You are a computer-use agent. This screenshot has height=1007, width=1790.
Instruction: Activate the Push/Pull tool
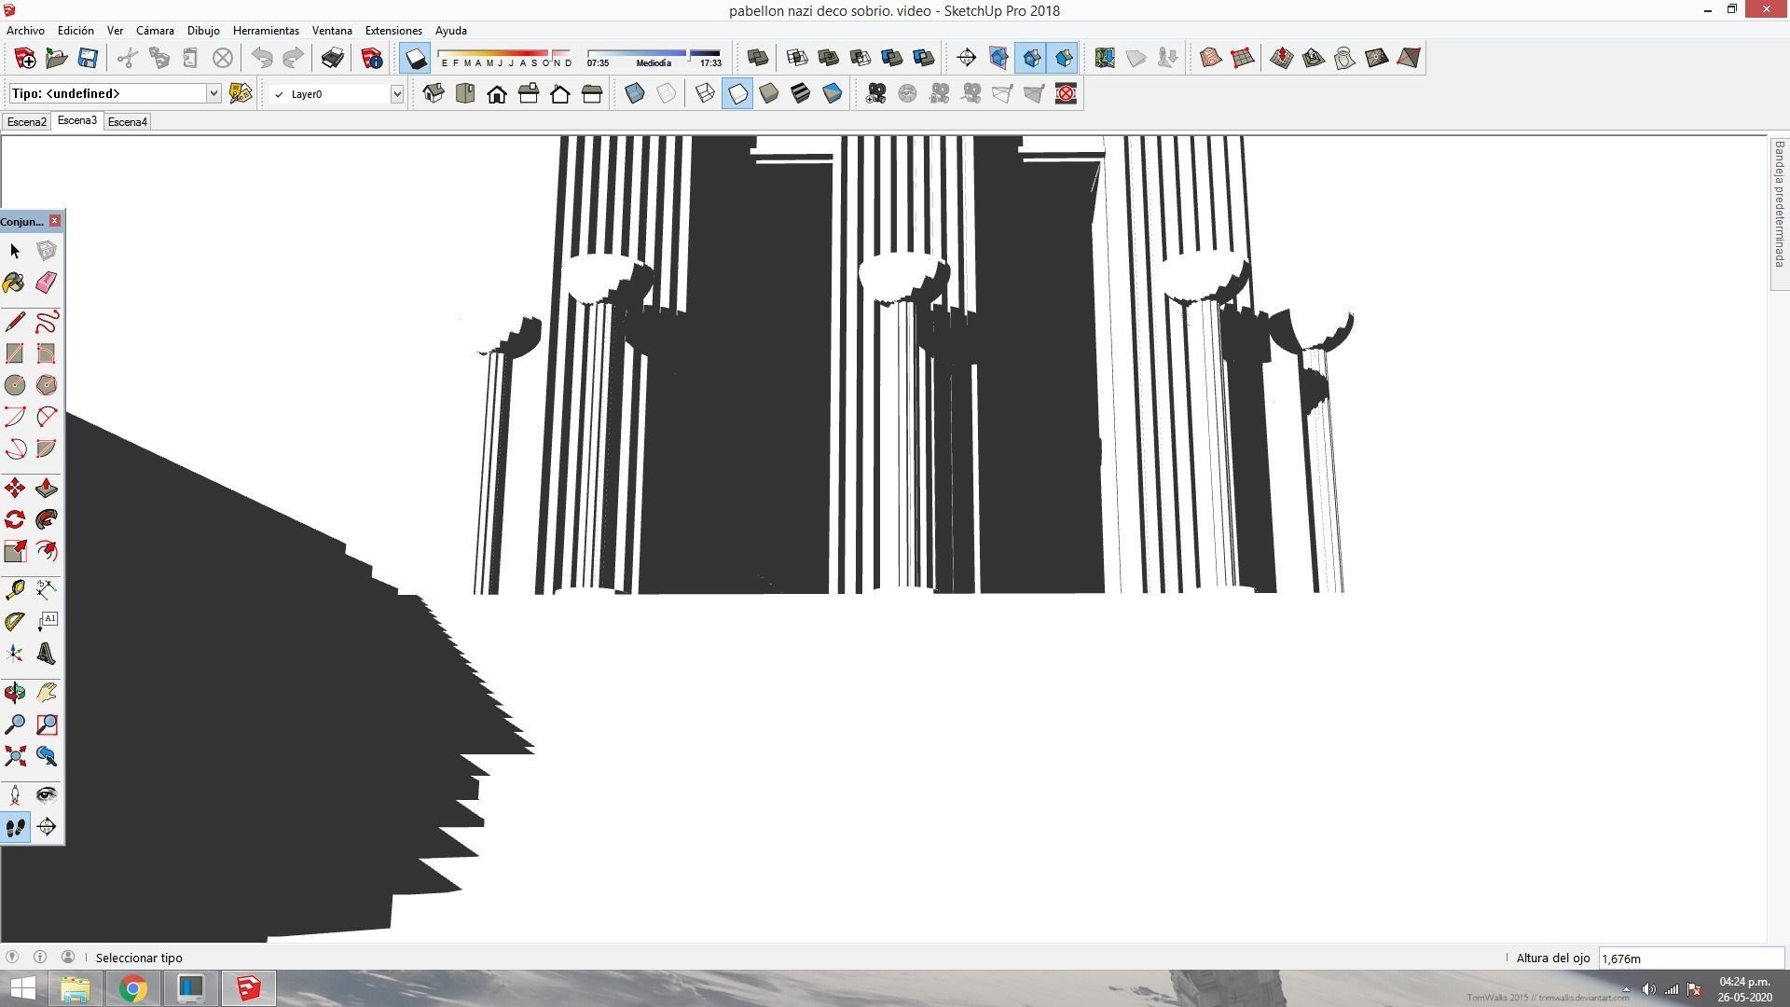coord(46,489)
